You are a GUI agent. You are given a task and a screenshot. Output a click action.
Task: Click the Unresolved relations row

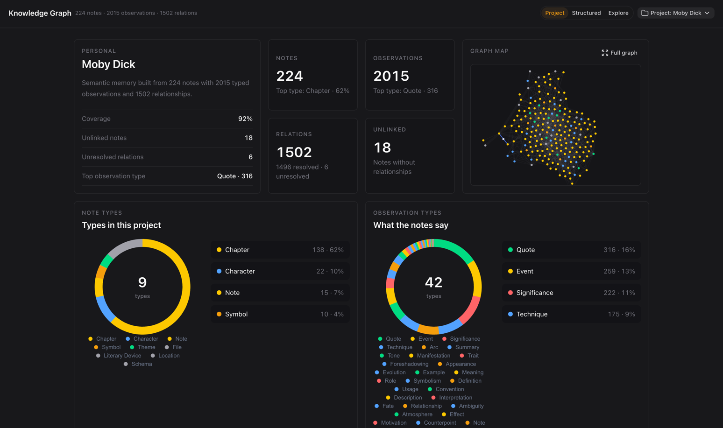[x=167, y=157]
